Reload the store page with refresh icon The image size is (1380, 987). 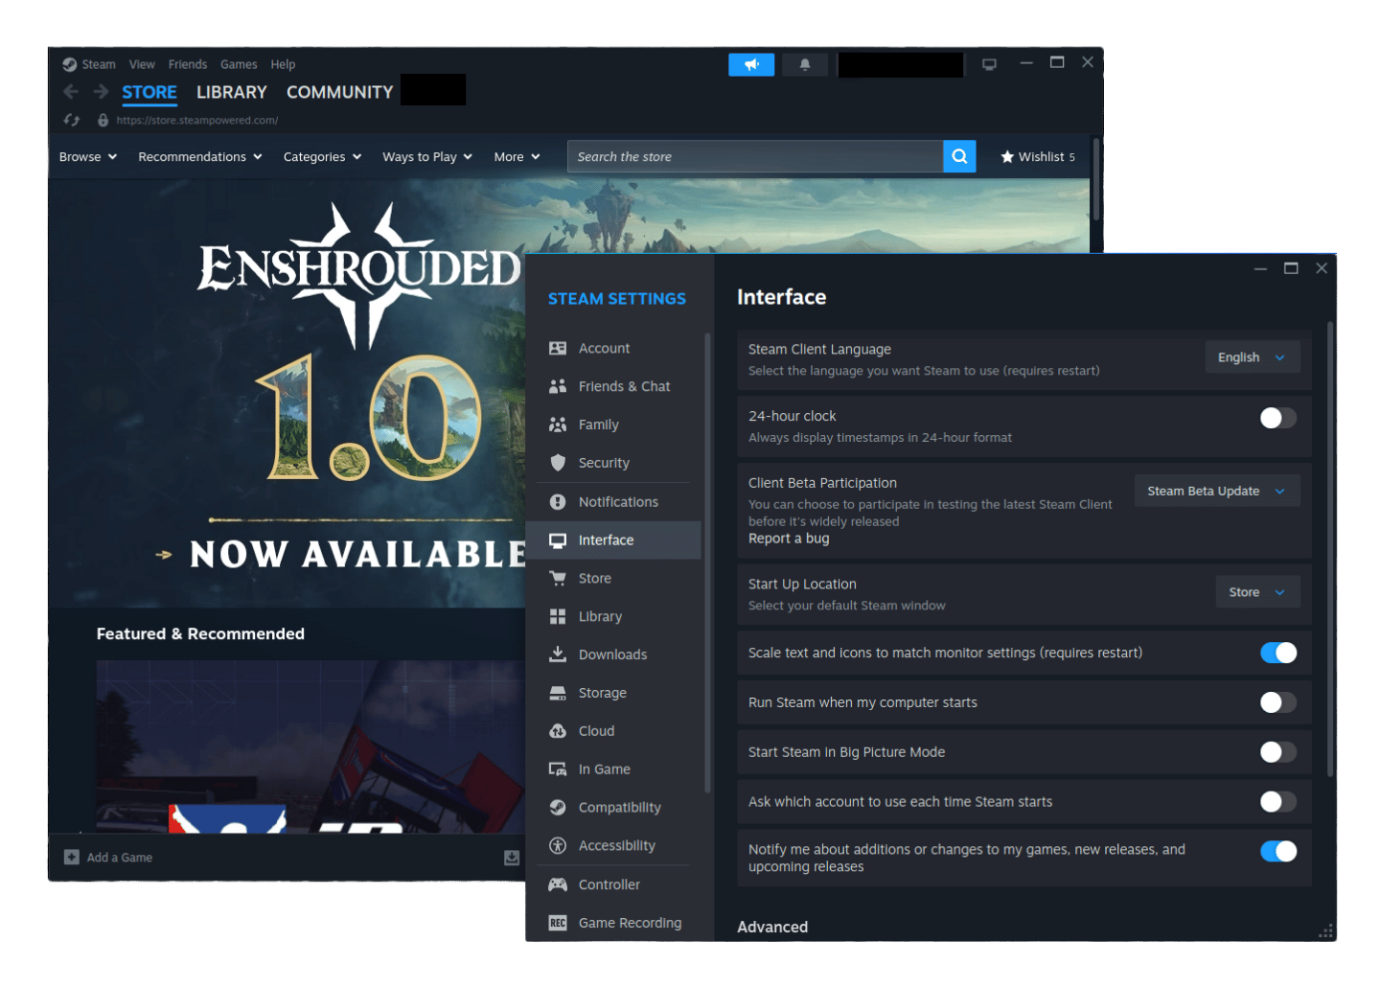click(72, 120)
